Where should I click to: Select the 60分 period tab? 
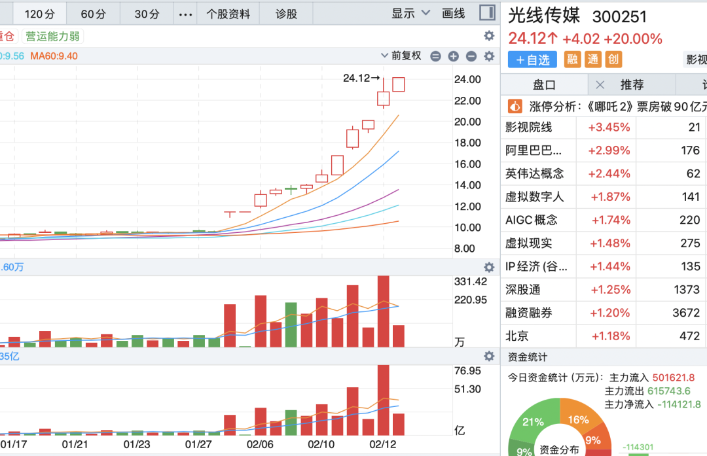94,14
